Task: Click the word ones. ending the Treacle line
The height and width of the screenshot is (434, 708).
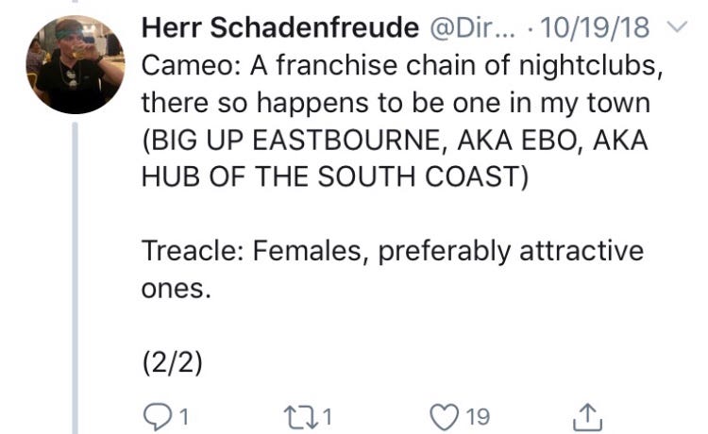Action: (x=174, y=290)
